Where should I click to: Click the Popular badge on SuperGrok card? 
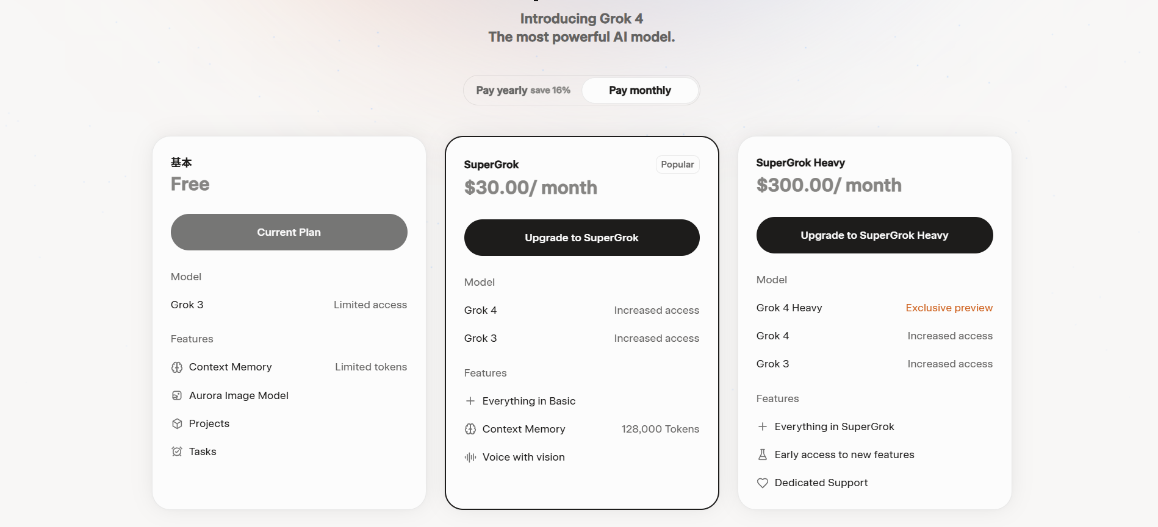(x=677, y=164)
